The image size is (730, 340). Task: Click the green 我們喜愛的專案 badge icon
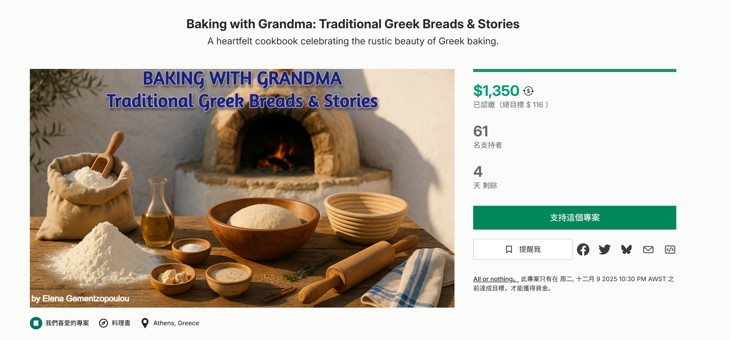pos(36,323)
